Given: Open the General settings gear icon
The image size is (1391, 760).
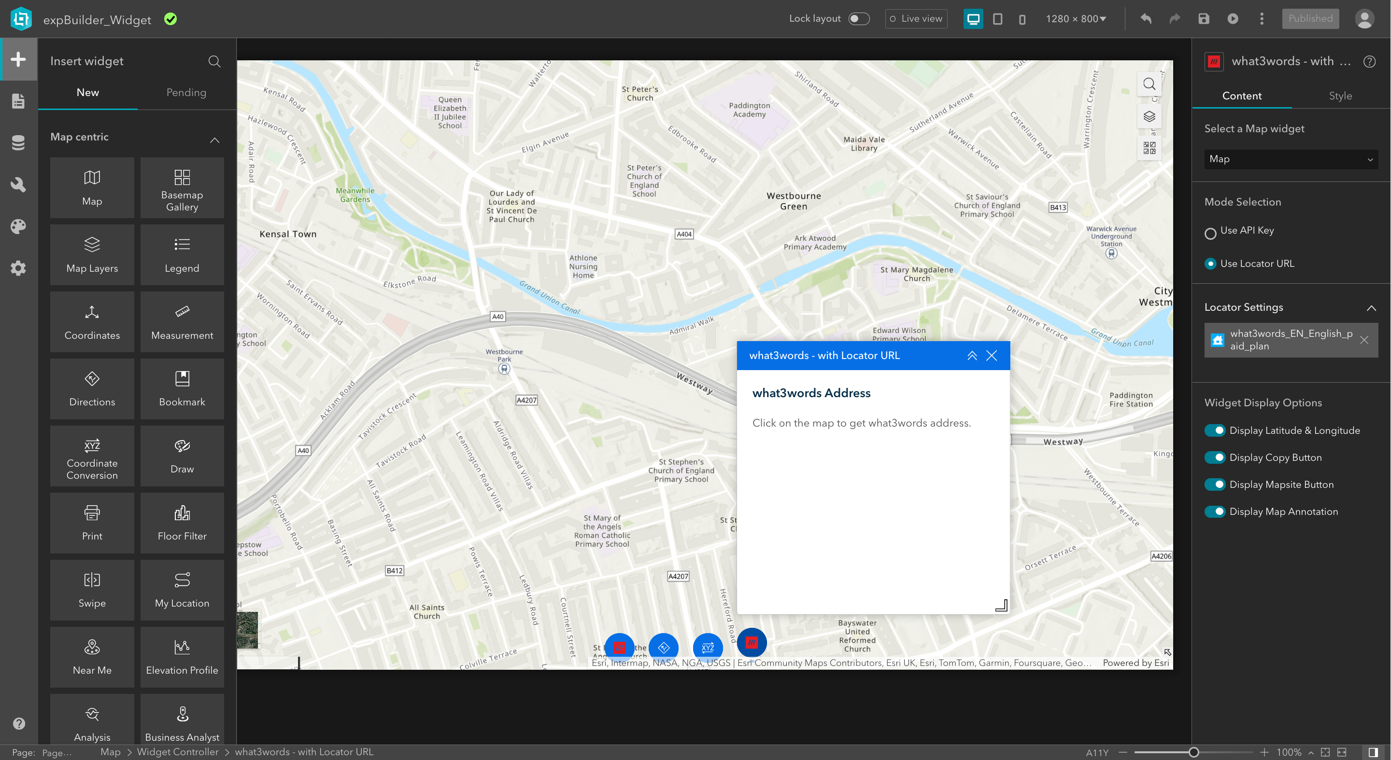Looking at the screenshot, I should (18, 268).
